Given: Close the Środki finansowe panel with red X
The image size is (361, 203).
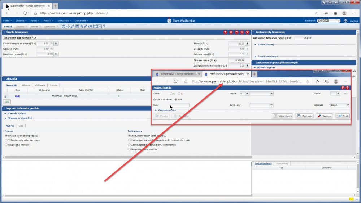Looking at the screenshot, I should (x=248, y=32).
